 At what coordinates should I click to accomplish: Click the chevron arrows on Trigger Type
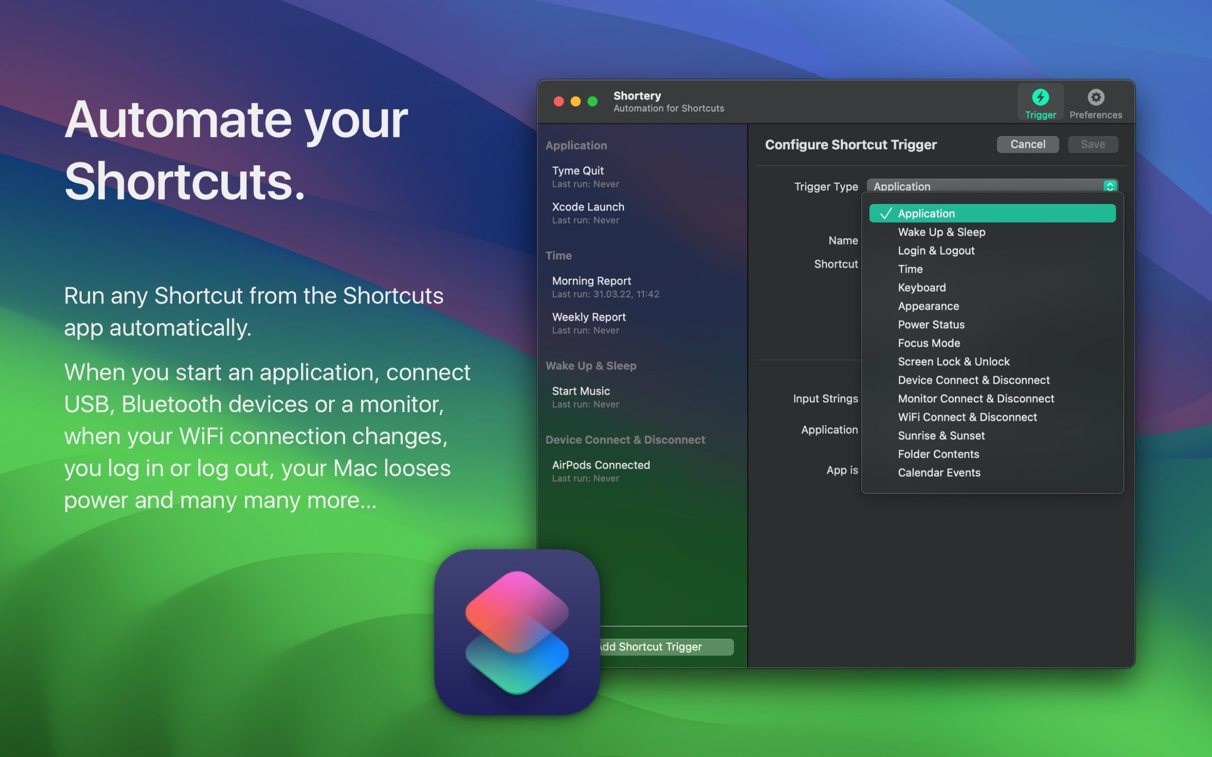pyautogui.click(x=1111, y=186)
